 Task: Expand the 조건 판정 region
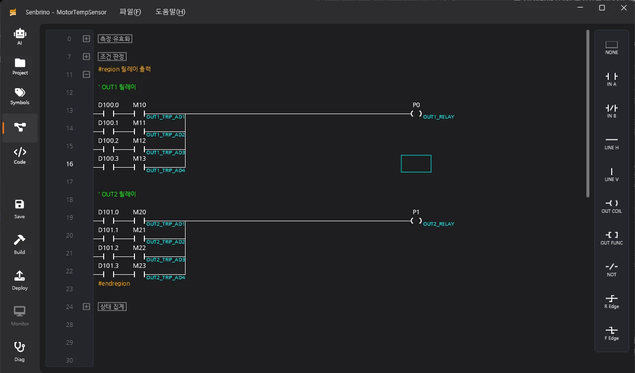(86, 57)
